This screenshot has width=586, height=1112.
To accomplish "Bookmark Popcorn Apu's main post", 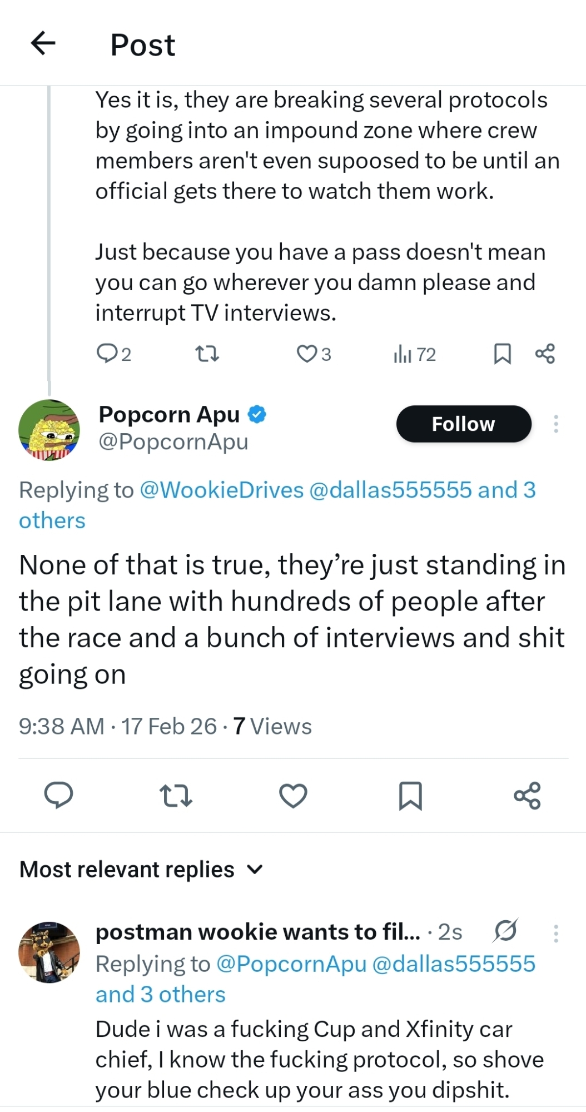I will (410, 796).
